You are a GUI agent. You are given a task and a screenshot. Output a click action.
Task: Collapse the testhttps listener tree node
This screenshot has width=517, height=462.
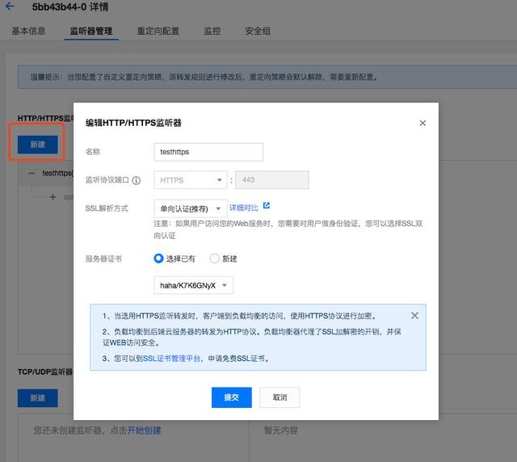point(32,173)
